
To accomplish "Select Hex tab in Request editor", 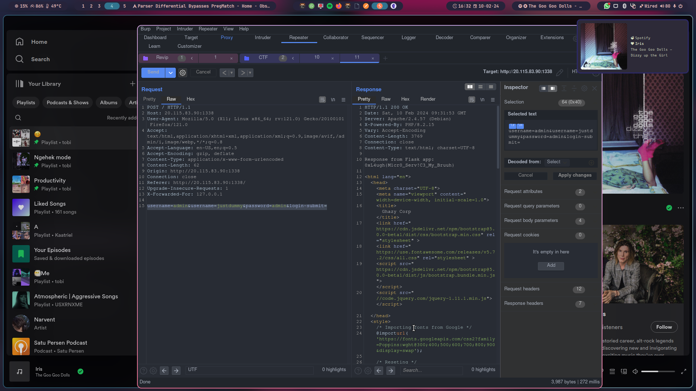I will (191, 99).
